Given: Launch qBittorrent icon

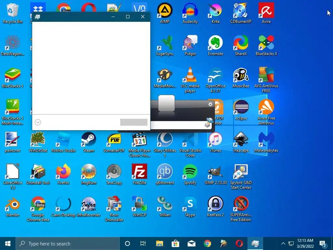Looking at the screenshot, I should (x=165, y=174).
